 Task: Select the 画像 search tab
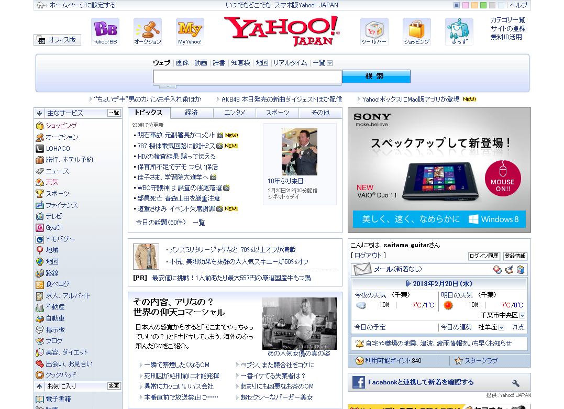point(182,63)
